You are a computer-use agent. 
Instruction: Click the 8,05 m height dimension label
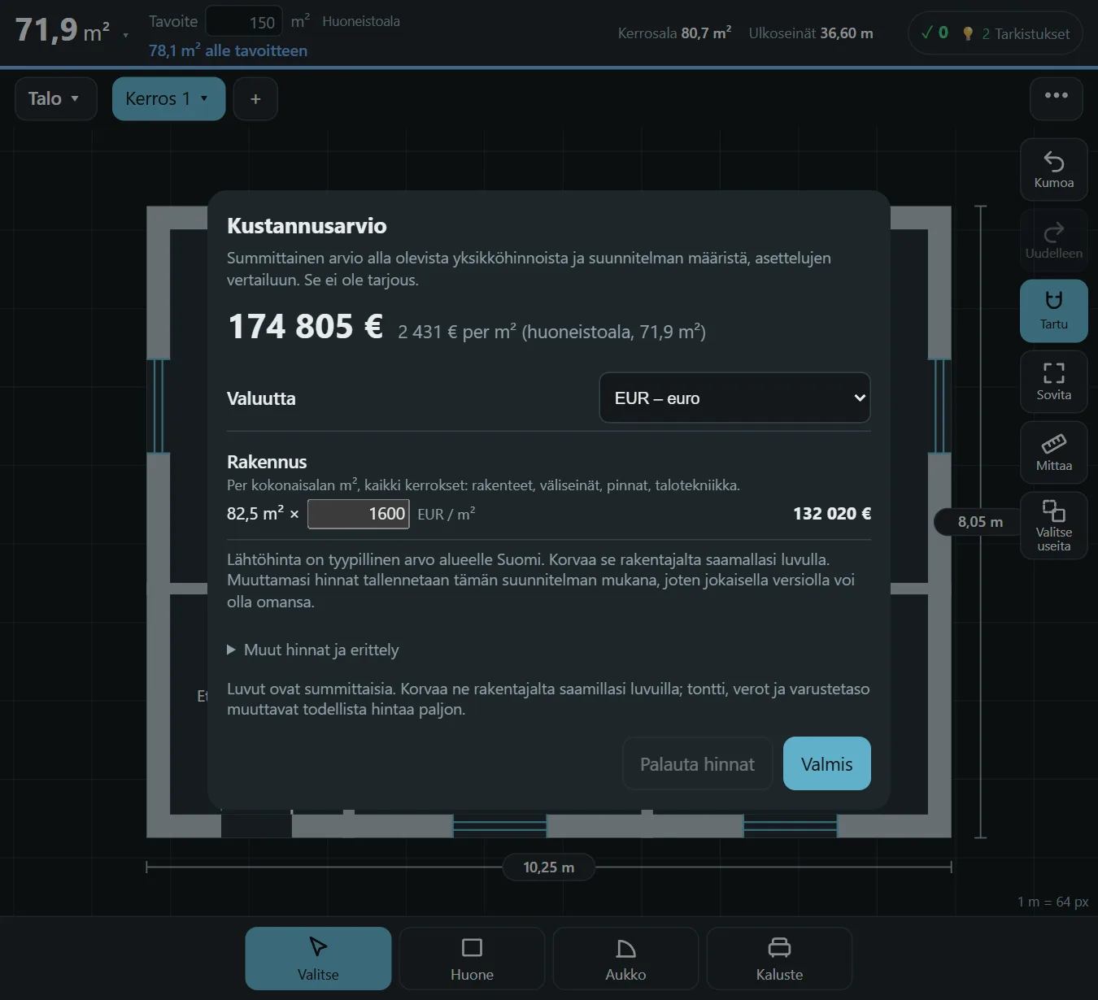point(980,522)
